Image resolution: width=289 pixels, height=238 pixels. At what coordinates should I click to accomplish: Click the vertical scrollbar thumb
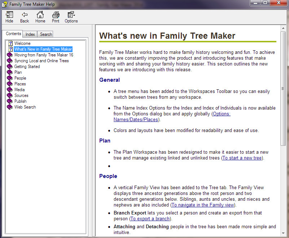tap(283, 89)
